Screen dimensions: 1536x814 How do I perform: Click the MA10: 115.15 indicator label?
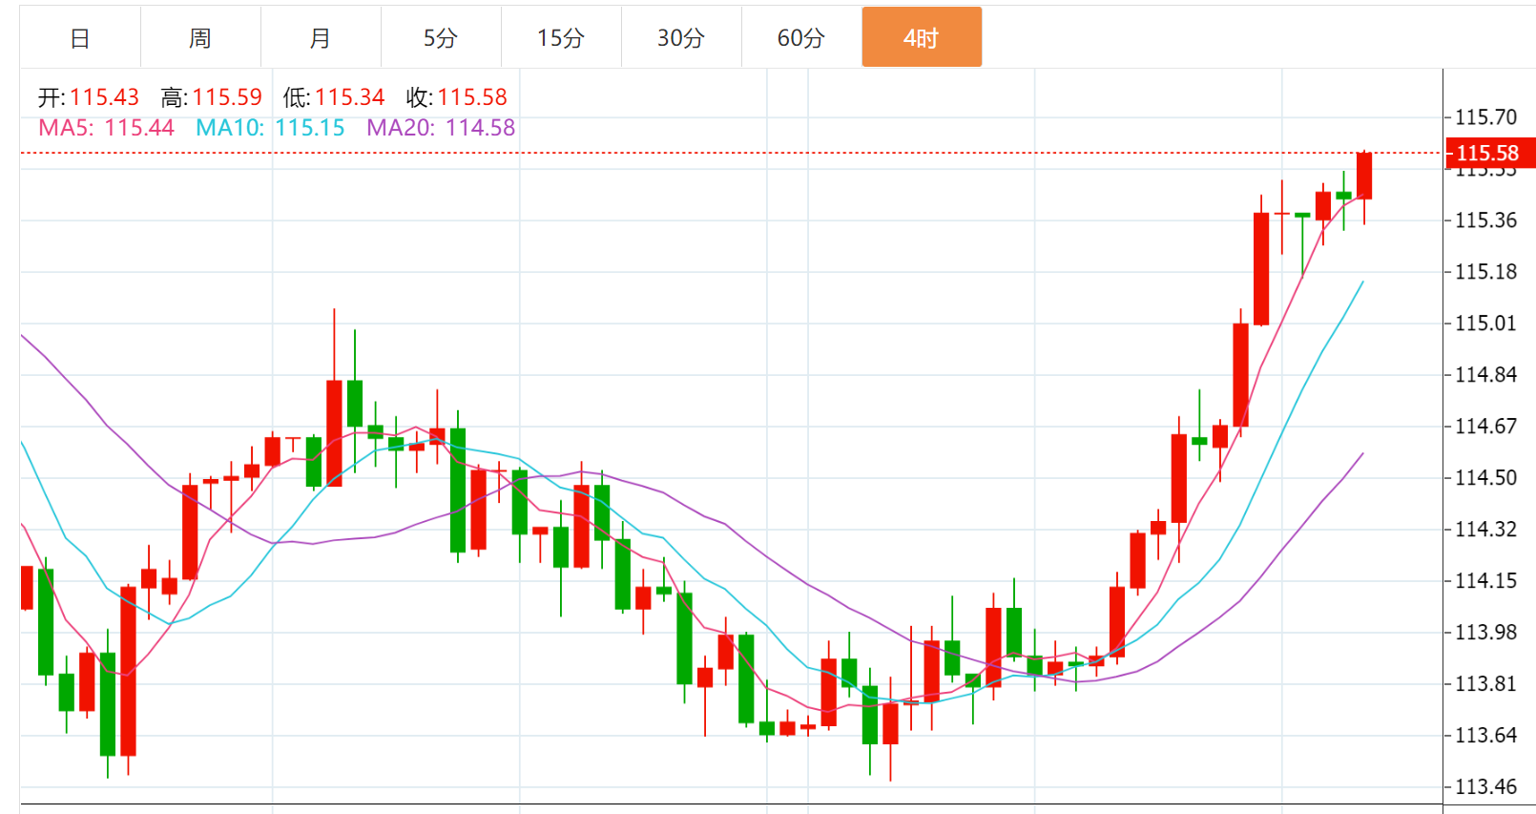270,128
